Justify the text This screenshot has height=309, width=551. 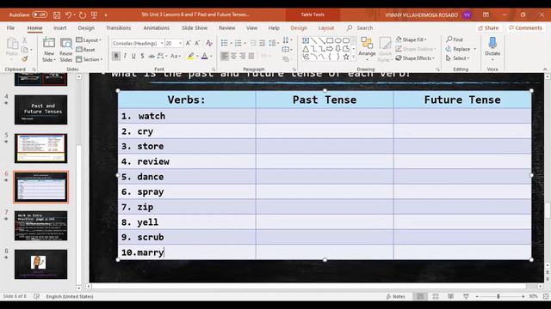(251, 56)
